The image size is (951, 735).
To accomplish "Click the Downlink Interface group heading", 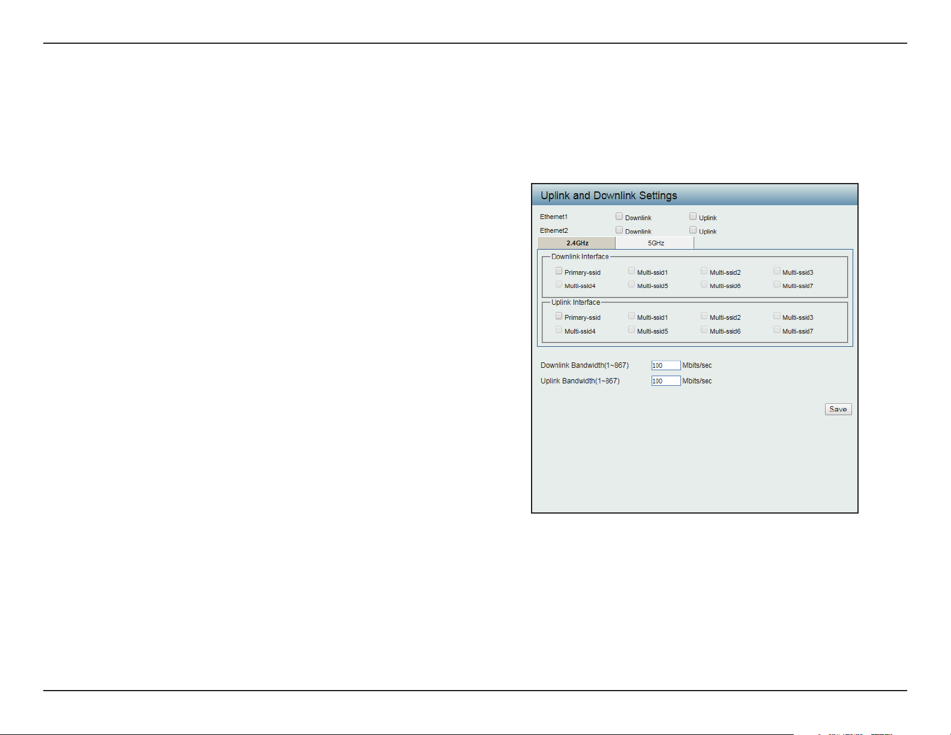I will click(580, 257).
